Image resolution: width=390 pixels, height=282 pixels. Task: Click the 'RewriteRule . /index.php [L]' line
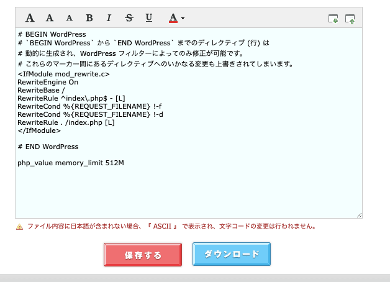click(x=66, y=122)
